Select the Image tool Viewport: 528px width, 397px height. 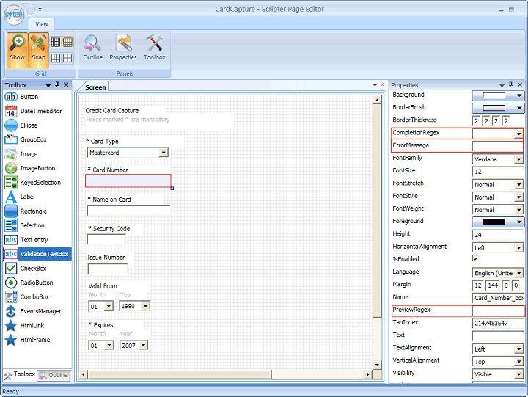click(37, 154)
